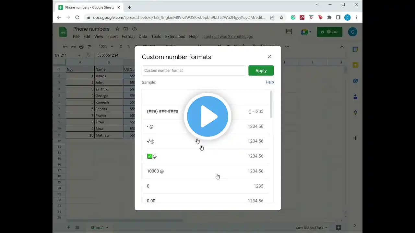Click the format list scrollbar
The height and width of the screenshot is (233, 415).
click(271, 104)
